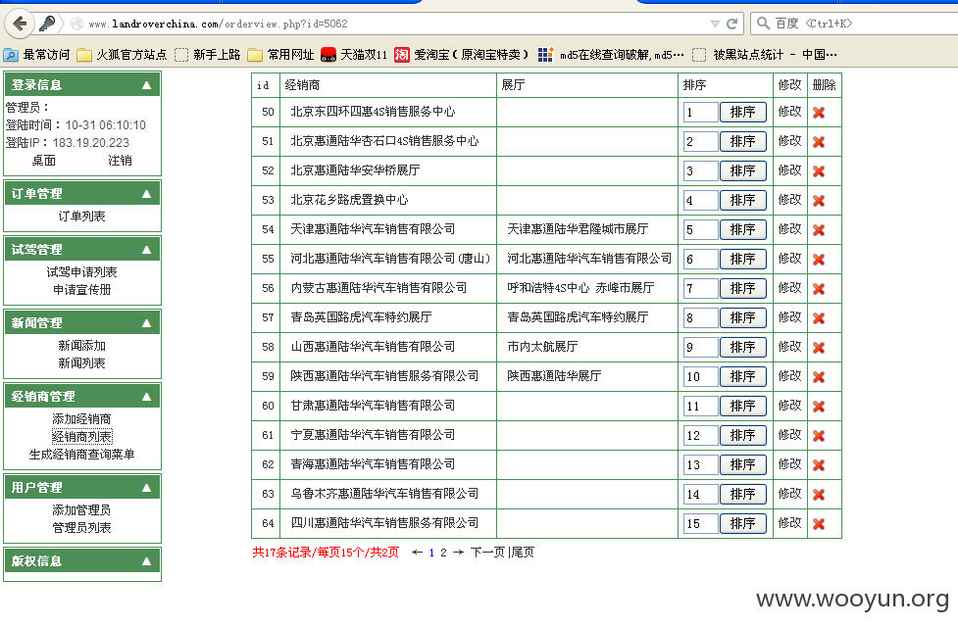Delete dealer row id 55
The image size is (958, 627).
tap(819, 260)
